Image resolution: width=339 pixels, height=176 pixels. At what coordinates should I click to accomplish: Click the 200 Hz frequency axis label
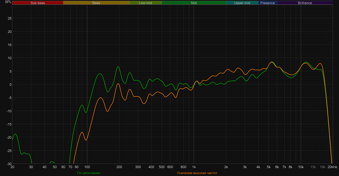[119, 167]
